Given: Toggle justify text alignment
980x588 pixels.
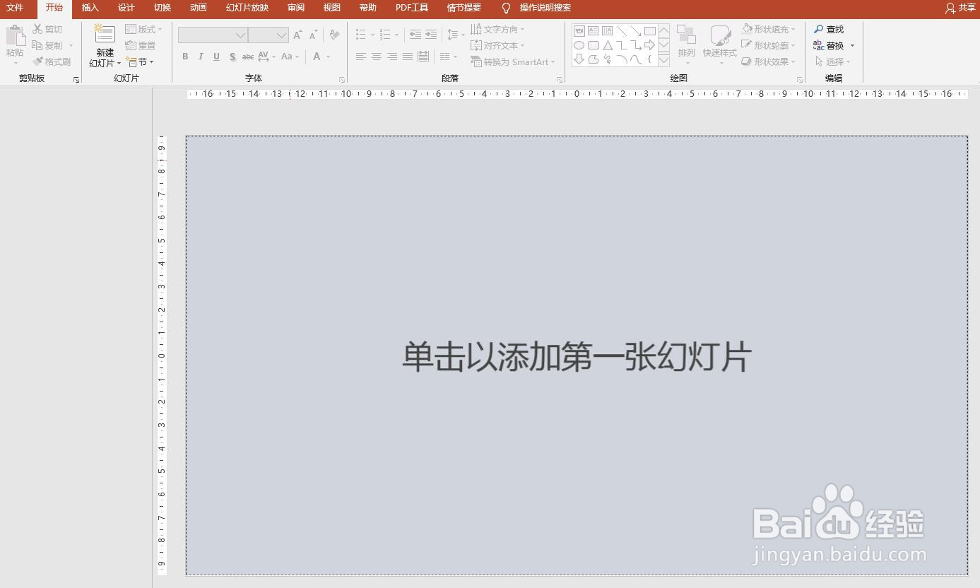Looking at the screenshot, I should (x=408, y=57).
